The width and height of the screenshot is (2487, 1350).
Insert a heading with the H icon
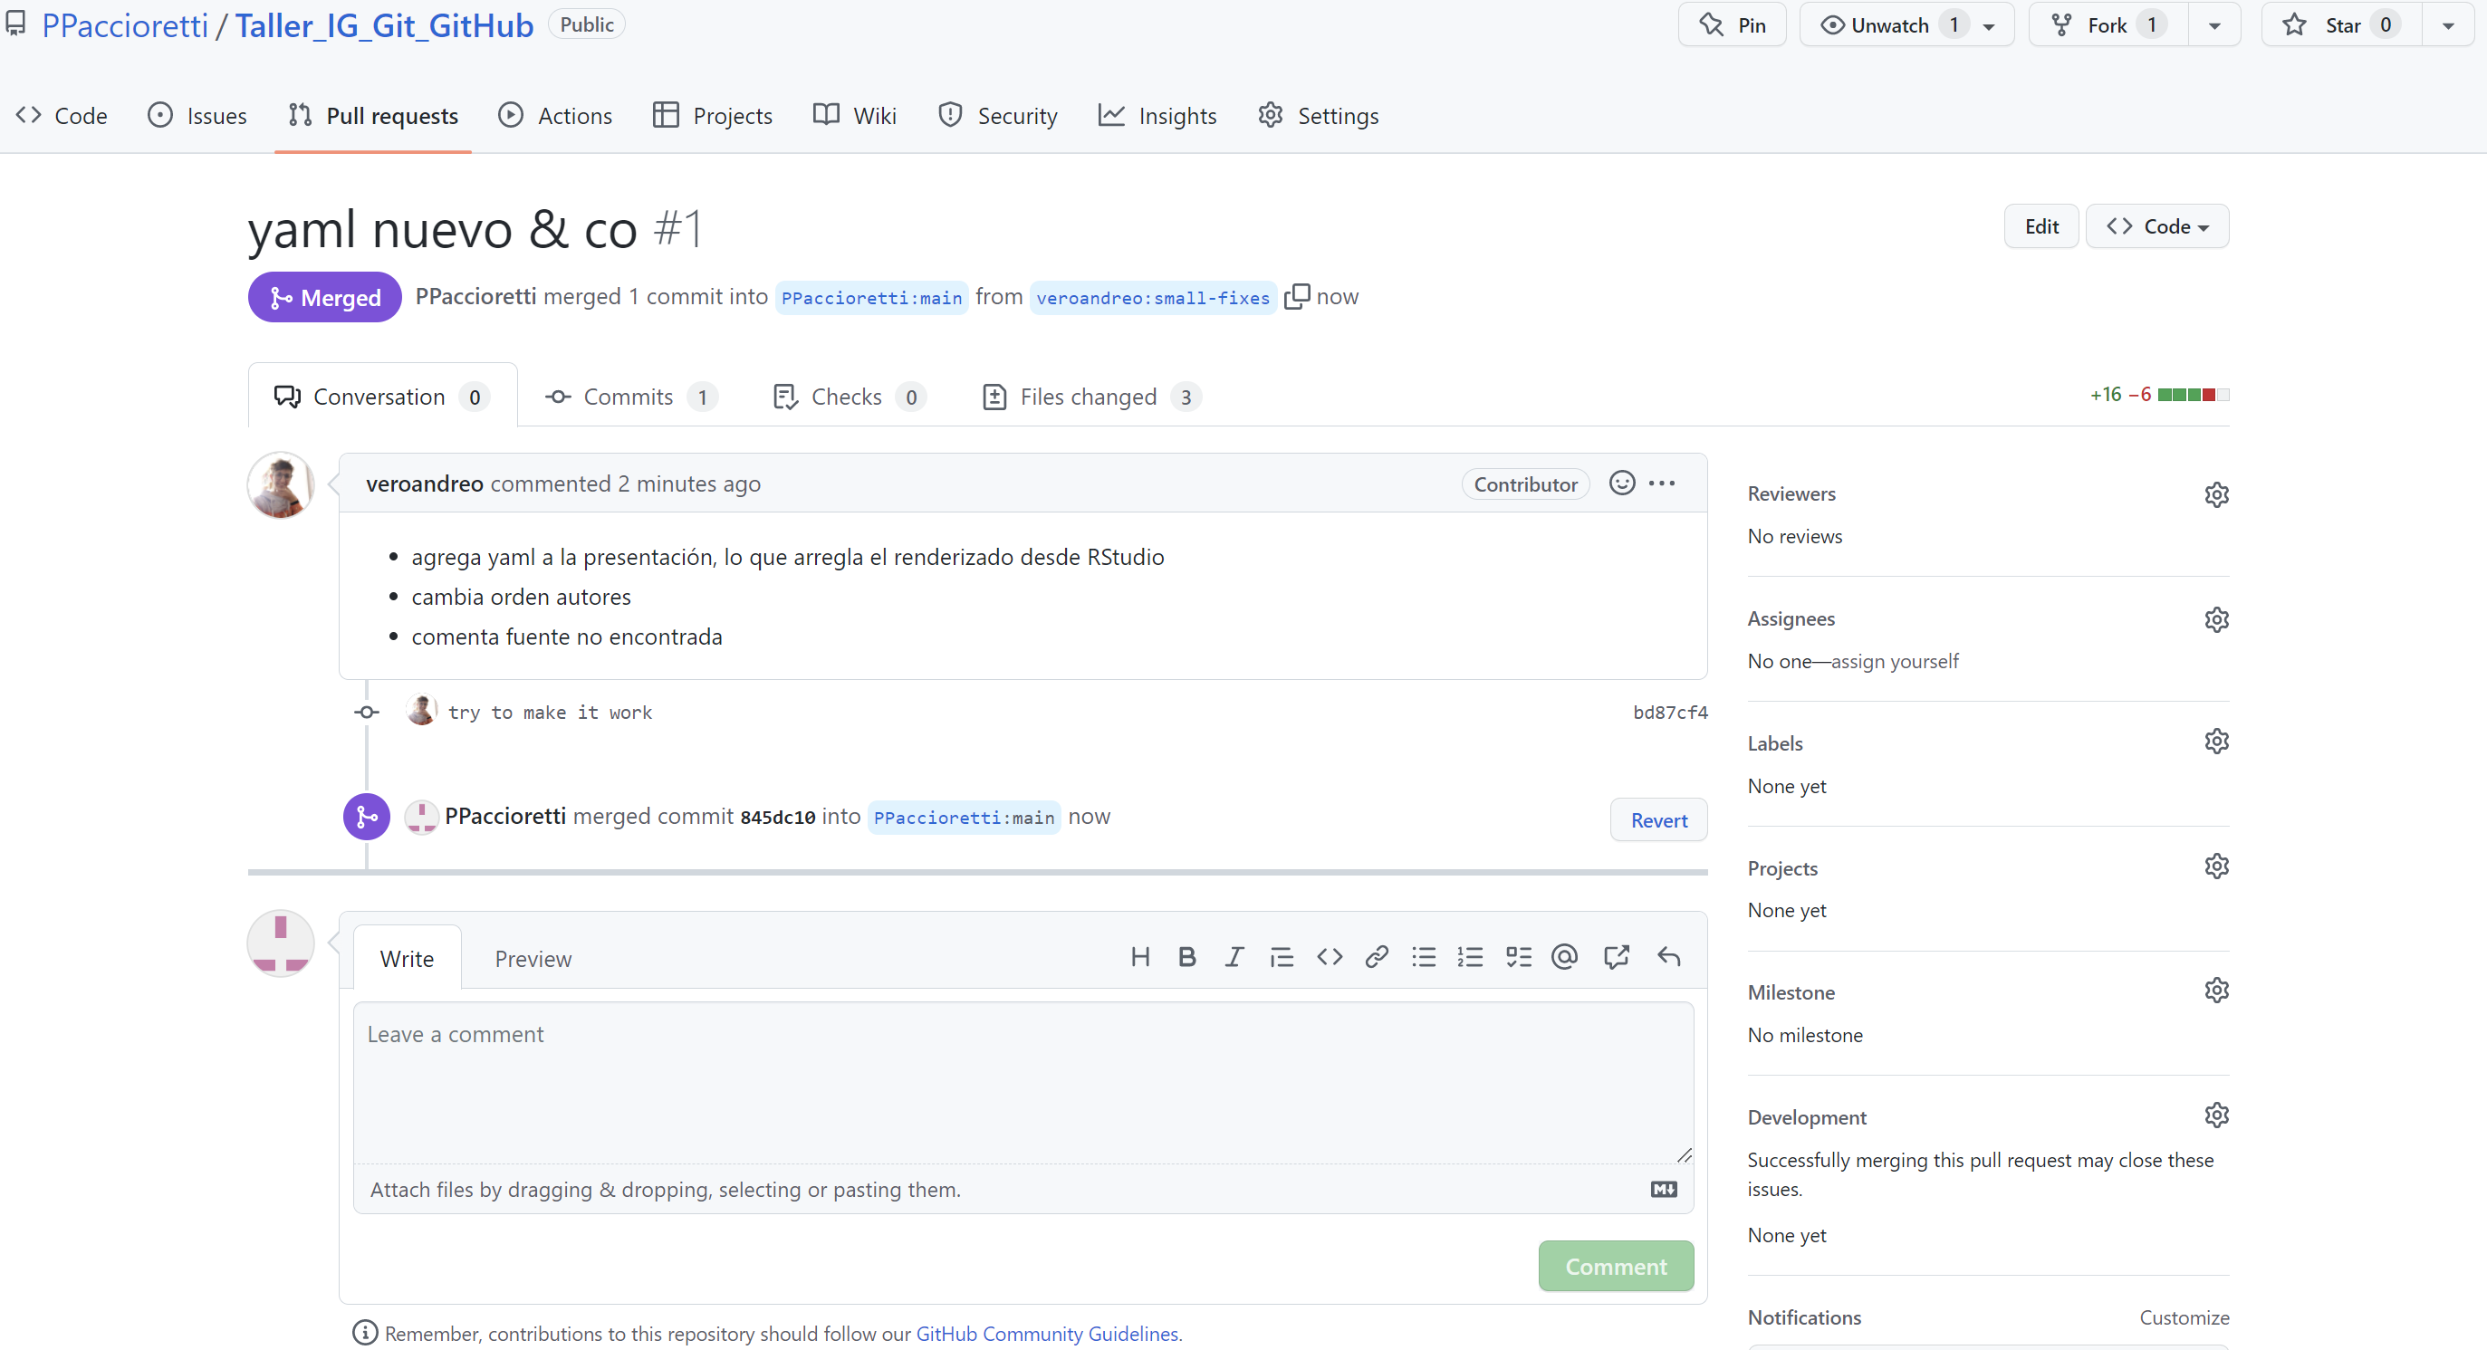(1139, 956)
